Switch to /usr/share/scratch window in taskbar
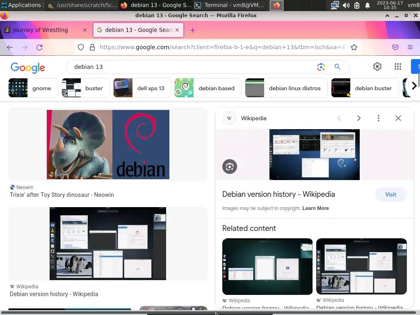The image size is (420, 315). tap(82, 5)
